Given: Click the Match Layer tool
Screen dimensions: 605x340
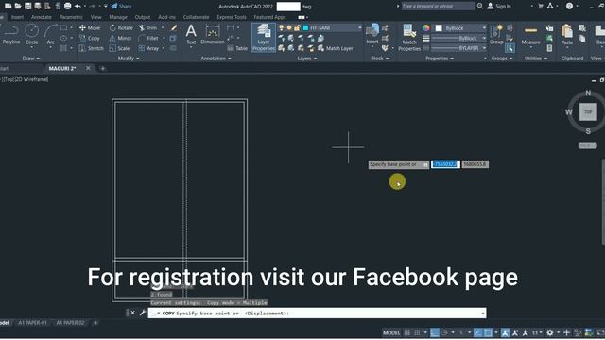Looking at the screenshot, I should click(335, 48).
